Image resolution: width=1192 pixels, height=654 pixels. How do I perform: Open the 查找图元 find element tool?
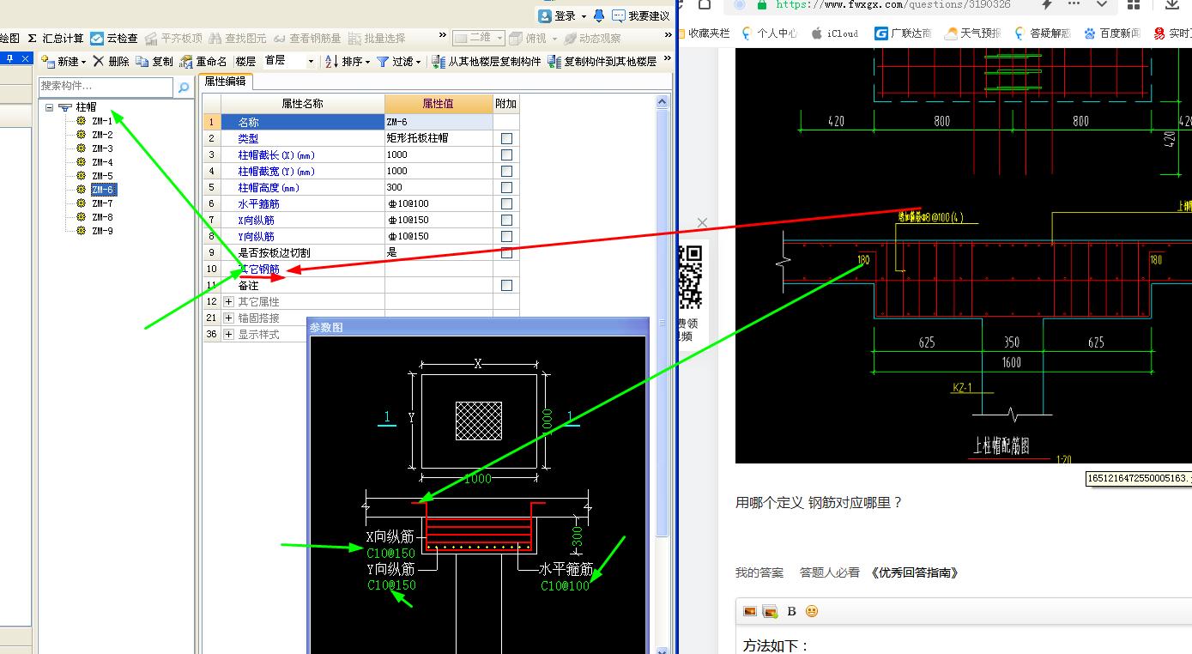pos(238,39)
